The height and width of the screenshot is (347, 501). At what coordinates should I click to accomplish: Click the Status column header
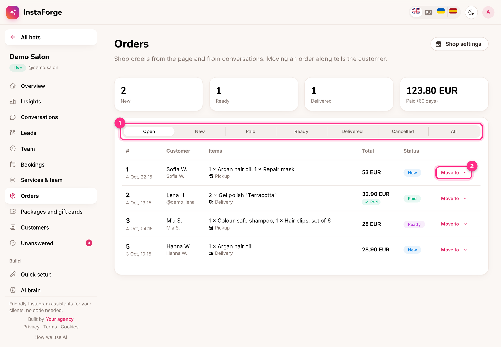(x=411, y=151)
